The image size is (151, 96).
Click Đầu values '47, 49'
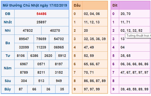(x=89, y=47)
